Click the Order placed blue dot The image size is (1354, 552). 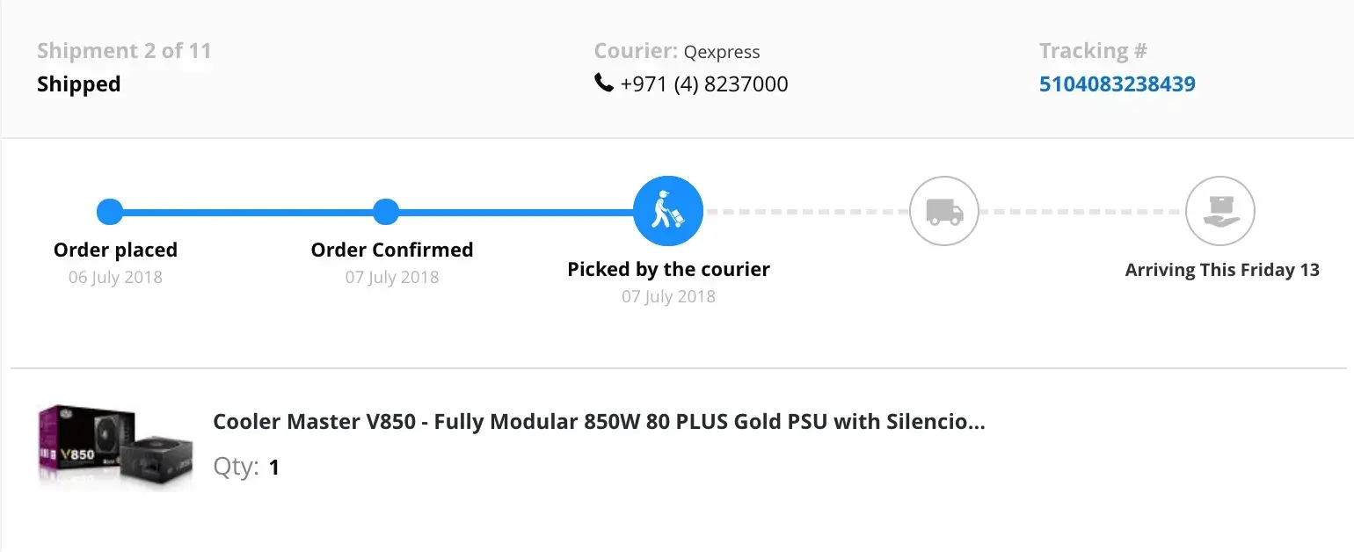(x=110, y=212)
